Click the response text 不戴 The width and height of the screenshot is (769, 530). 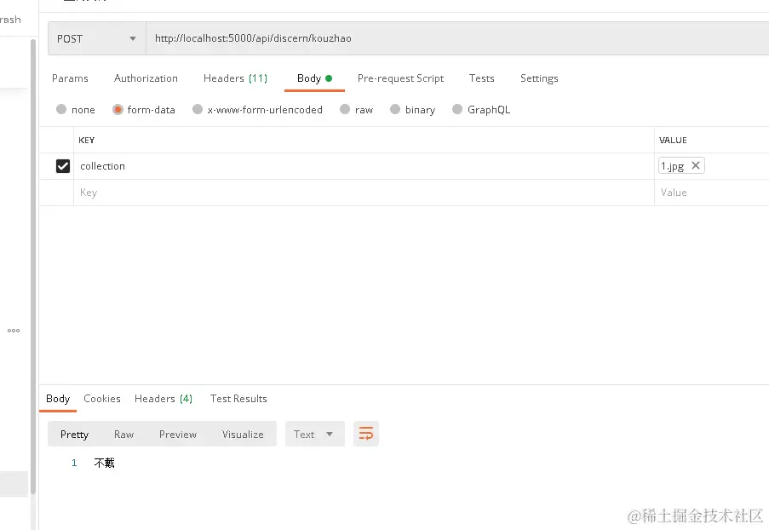pyautogui.click(x=105, y=463)
